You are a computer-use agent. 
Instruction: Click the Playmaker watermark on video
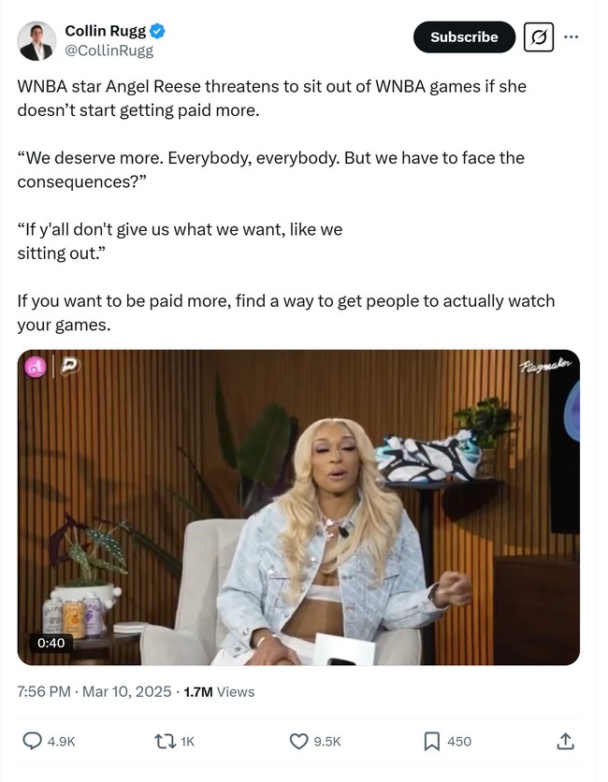pyautogui.click(x=545, y=365)
